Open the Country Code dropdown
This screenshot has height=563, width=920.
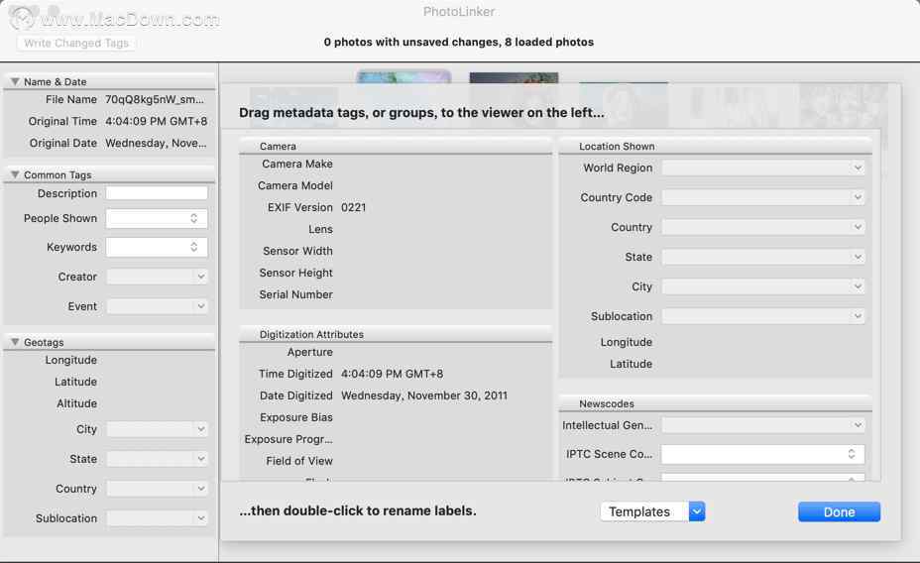coord(762,197)
